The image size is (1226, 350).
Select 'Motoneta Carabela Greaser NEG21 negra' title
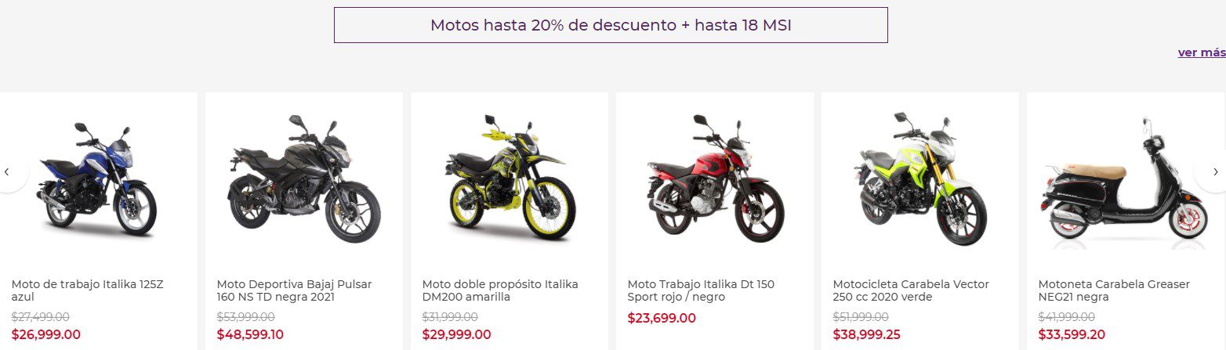point(1114,290)
